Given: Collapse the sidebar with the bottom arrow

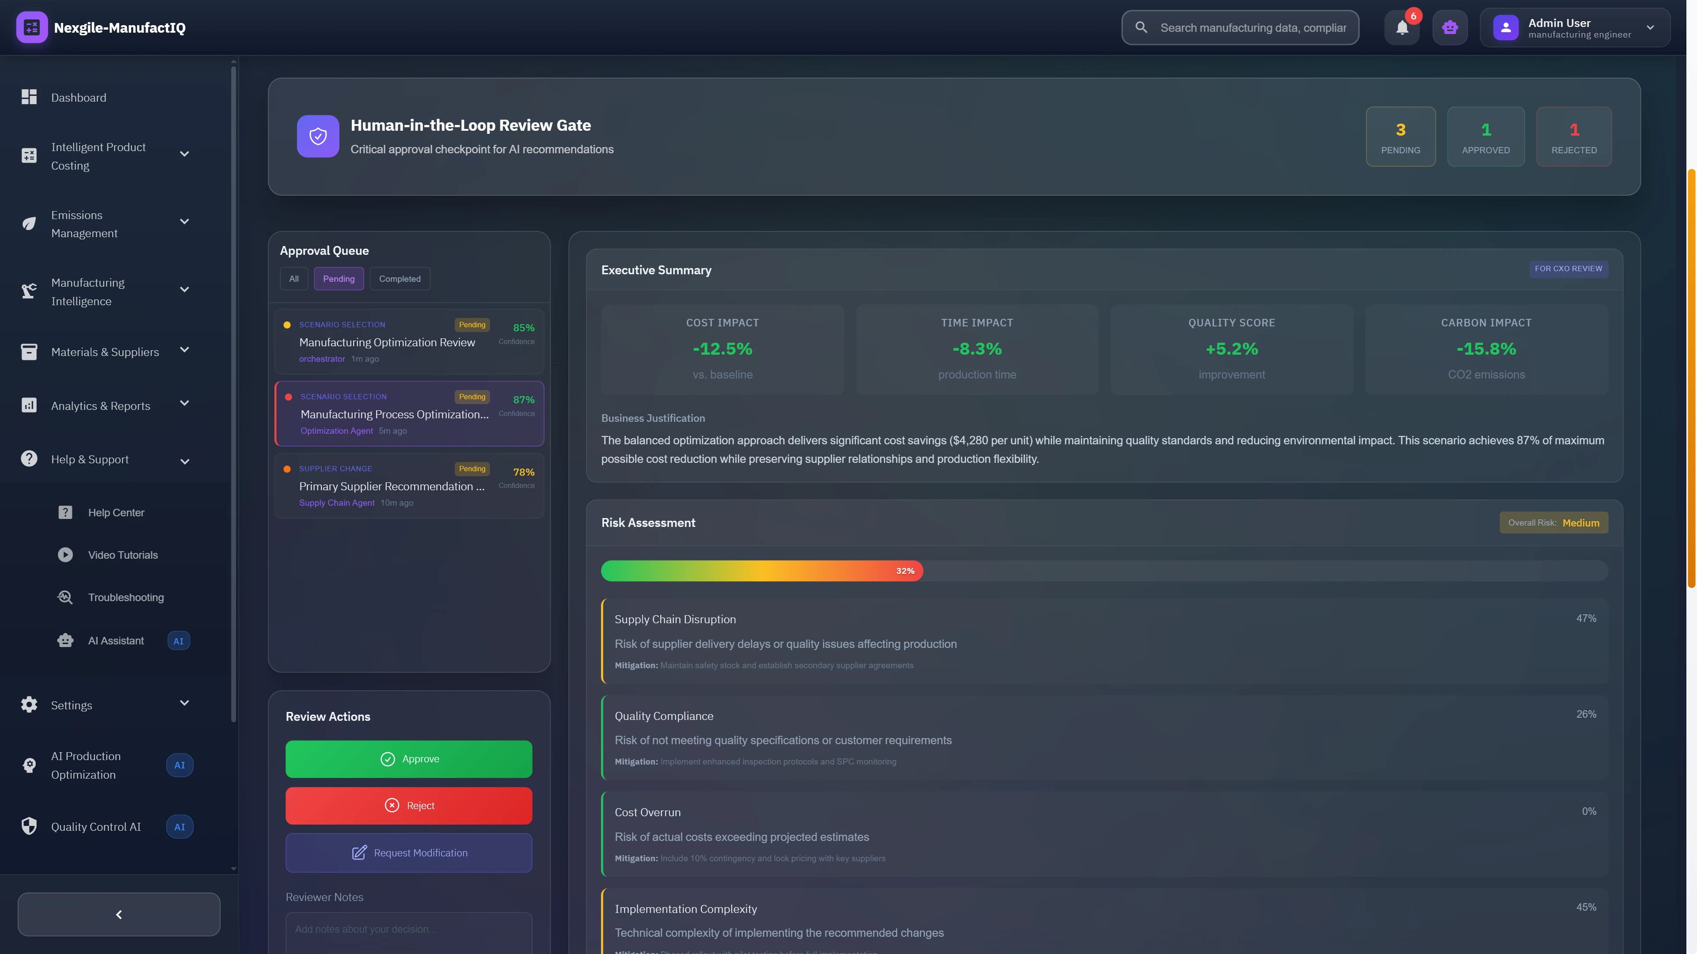Looking at the screenshot, I should 118,914.
